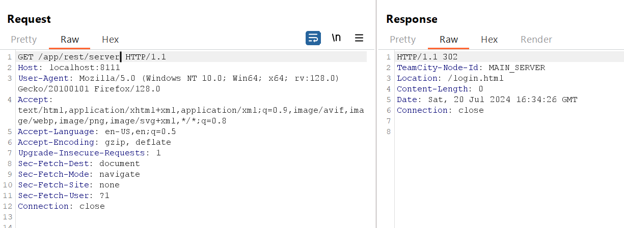624x228 pixels.
Task: Open the Response Render tab
Action: click(536, 39)
